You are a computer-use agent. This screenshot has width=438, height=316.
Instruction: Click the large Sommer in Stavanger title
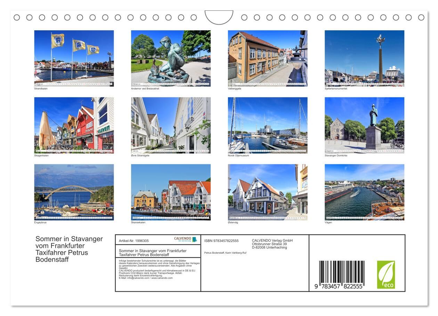tap(69, 249)
